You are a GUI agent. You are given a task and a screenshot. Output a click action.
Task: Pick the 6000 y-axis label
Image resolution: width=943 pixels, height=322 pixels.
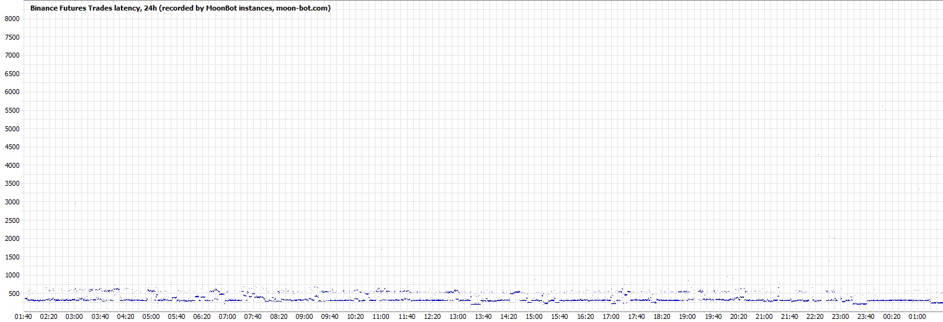[12, 92]
